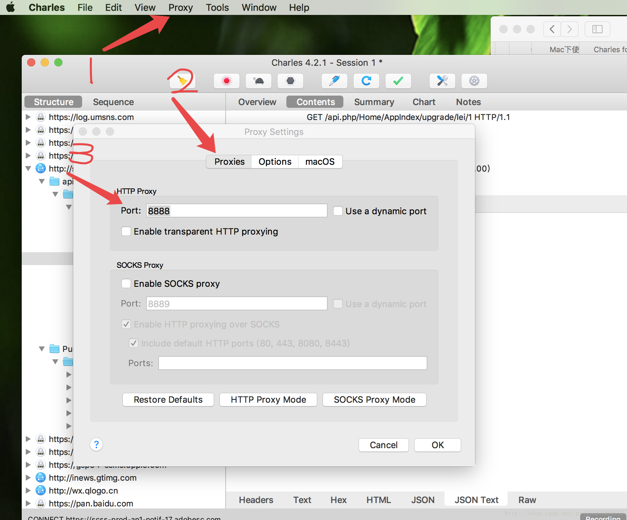Click the help question mark button
Viewport: 627px width, 520px height.
96,444
